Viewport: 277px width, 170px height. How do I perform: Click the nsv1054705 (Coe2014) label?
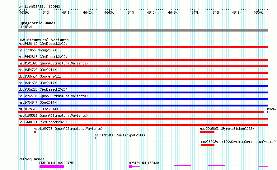pyautogui.click(x=37, y=70)
